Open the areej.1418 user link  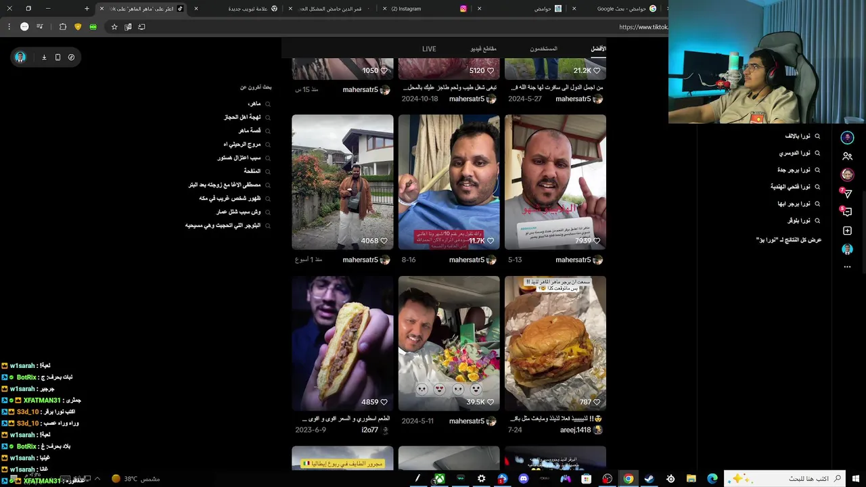coord(575,430)
